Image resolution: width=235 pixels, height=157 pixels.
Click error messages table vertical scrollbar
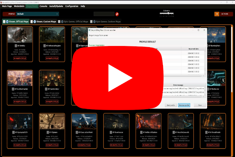click(205, 91)
